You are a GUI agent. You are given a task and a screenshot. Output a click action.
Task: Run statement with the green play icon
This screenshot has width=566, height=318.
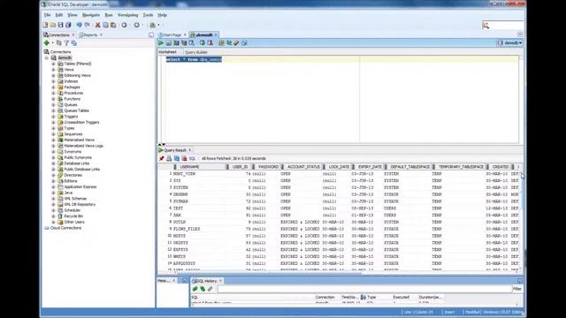point(161,43)
